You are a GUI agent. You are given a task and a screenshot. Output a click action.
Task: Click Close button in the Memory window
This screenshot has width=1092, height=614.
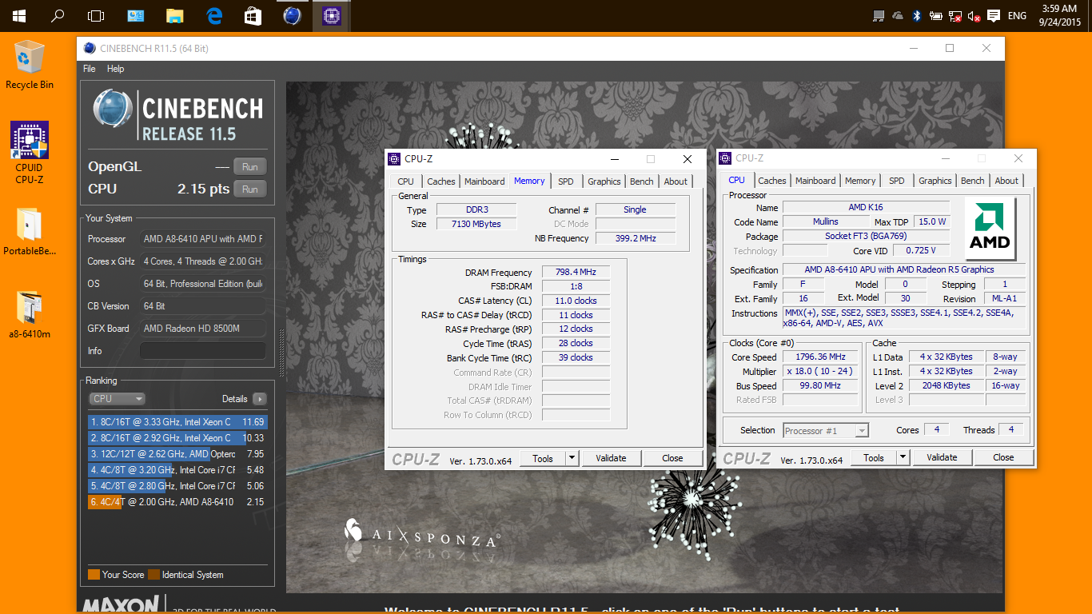coord(672,458)
